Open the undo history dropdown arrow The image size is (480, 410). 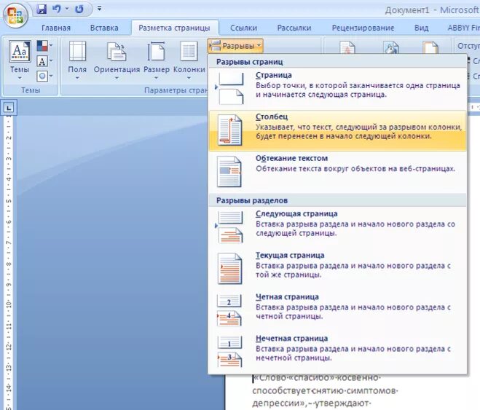pyautogui.click(x=67, y=9)
